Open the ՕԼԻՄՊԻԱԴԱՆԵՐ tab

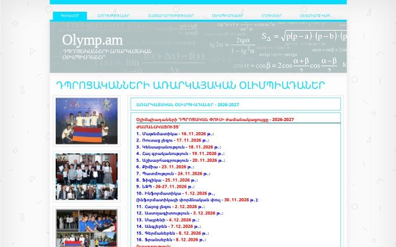coord(228,15)
